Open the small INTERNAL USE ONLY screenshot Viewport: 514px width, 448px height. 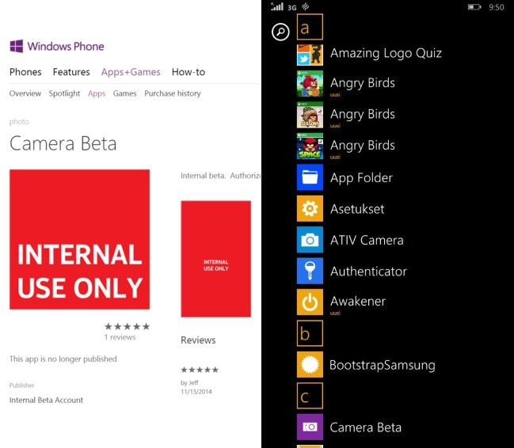coord(215,259)
